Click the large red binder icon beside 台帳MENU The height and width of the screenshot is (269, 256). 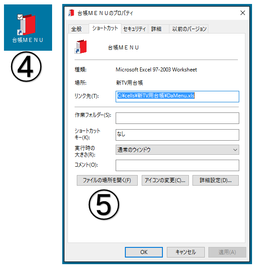point(81,47)
